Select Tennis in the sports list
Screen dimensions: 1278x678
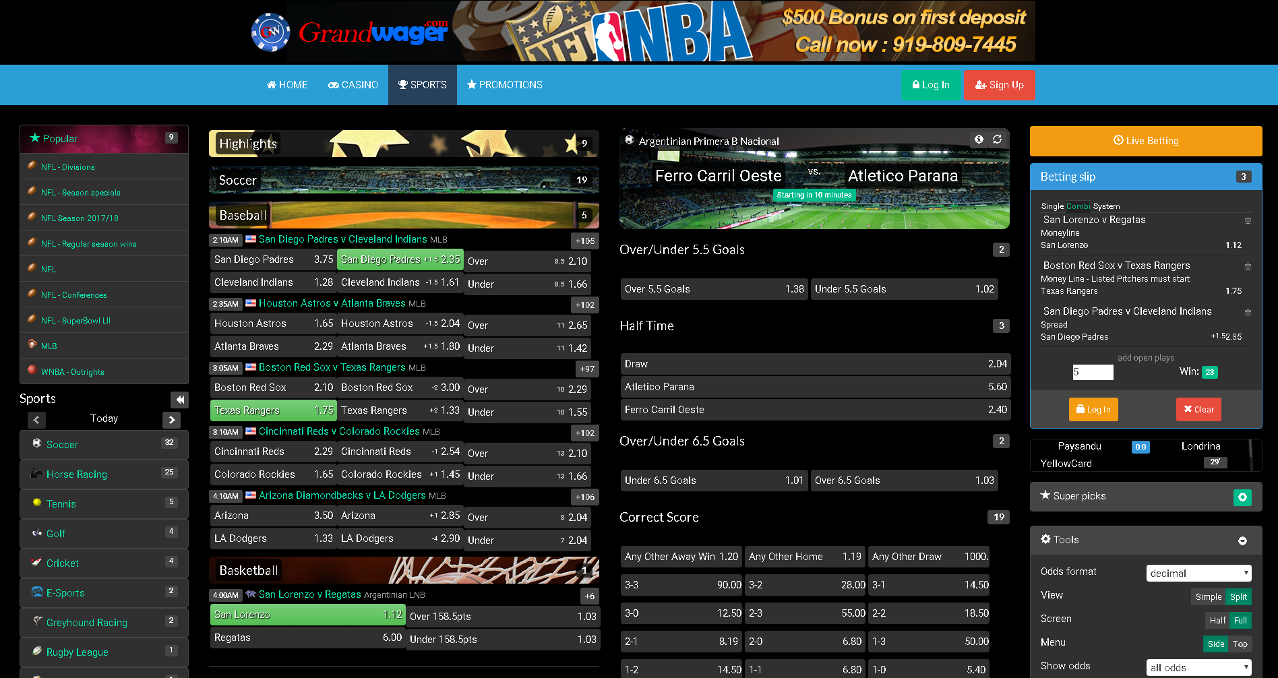tap(104, 503)
